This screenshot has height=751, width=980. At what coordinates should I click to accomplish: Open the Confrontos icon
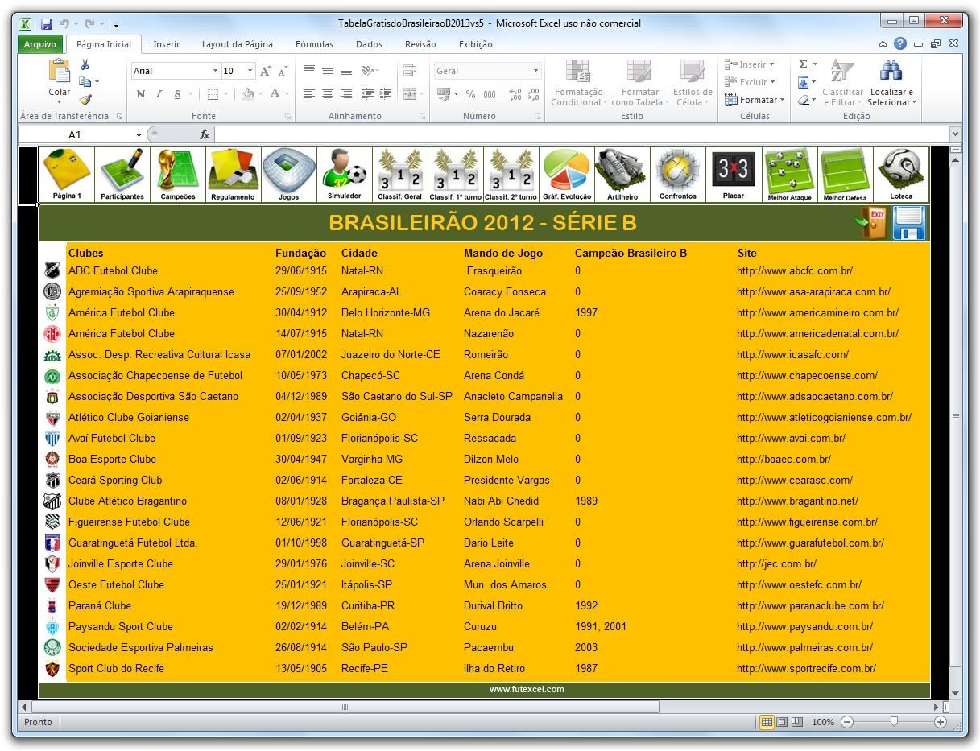678,174
